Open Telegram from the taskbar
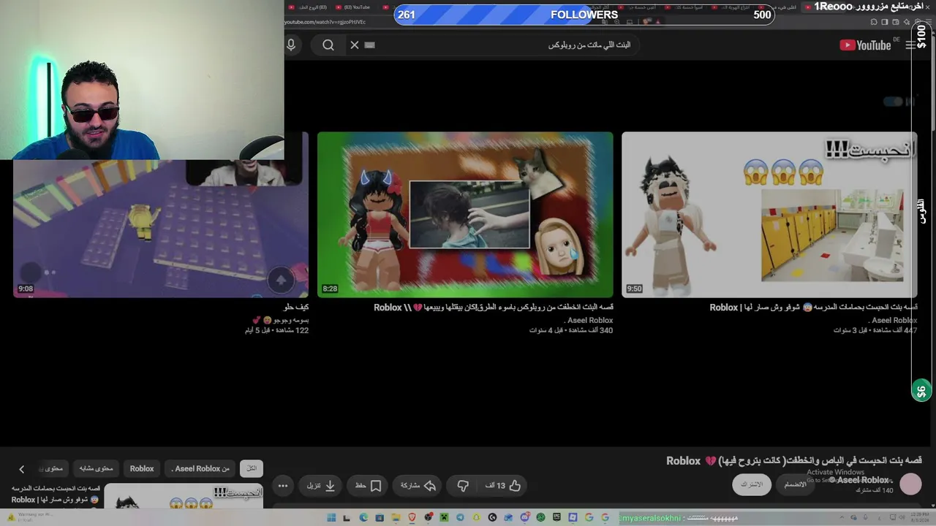 click(x=460, y=518)
